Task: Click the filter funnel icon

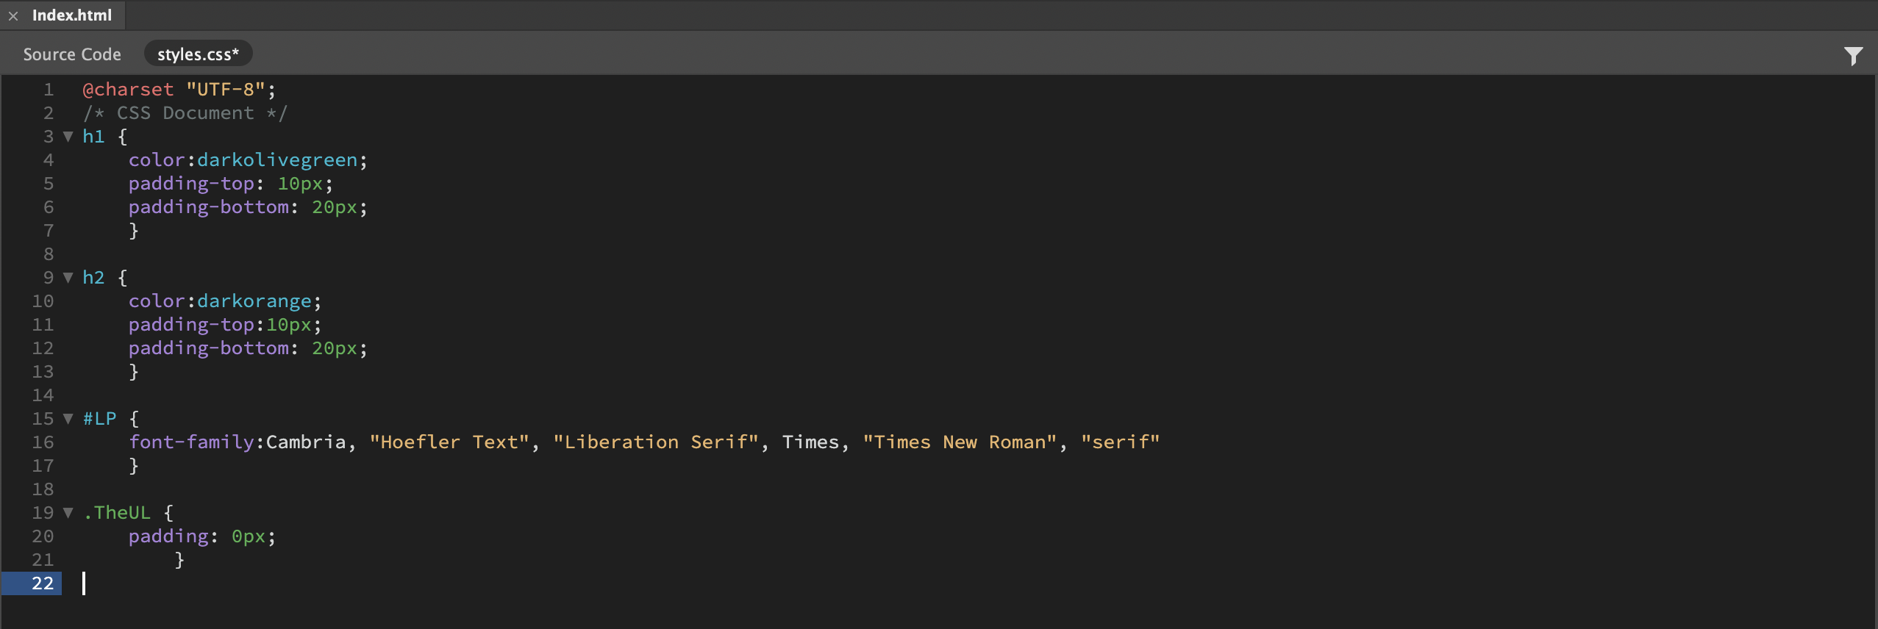Action: coord(1853,56)
